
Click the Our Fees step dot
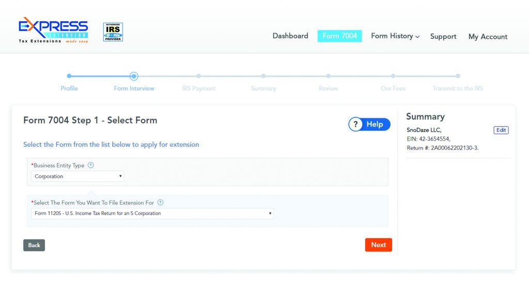pyautogui.click(x=393, y=76)
